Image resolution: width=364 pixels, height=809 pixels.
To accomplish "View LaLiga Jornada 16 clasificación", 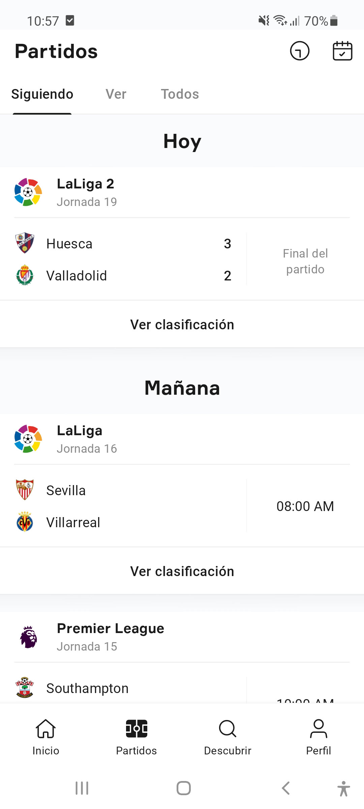I will click(x=182, y=571).
